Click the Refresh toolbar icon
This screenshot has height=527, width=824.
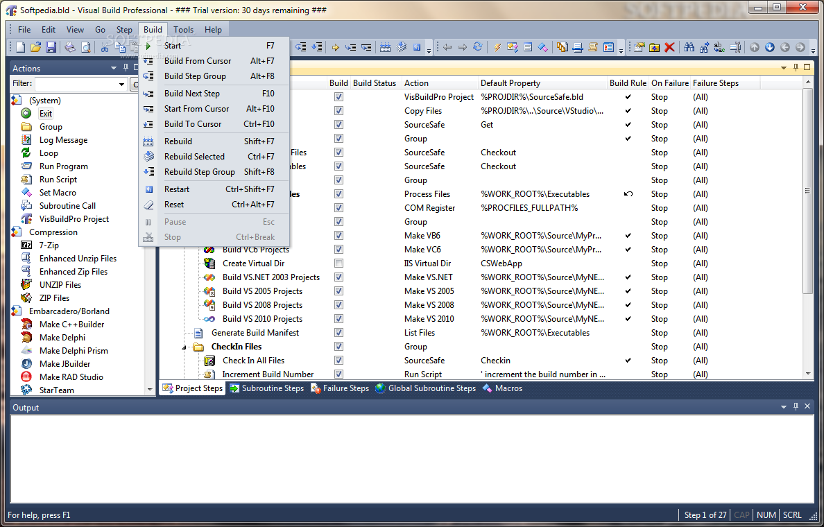tap(478, 48)
